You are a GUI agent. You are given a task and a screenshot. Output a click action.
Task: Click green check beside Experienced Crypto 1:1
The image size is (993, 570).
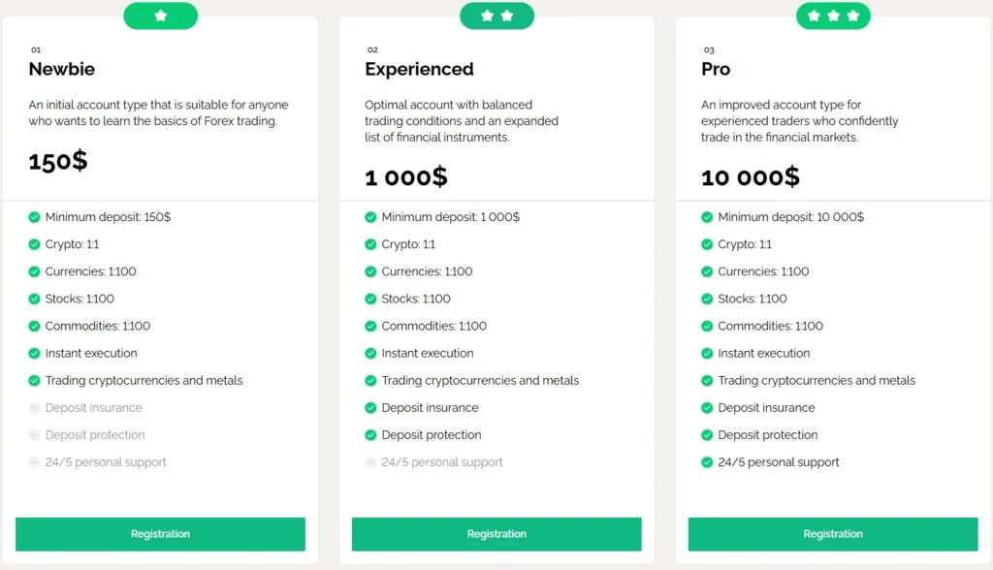pyautogui.click(x=370, y=244)
